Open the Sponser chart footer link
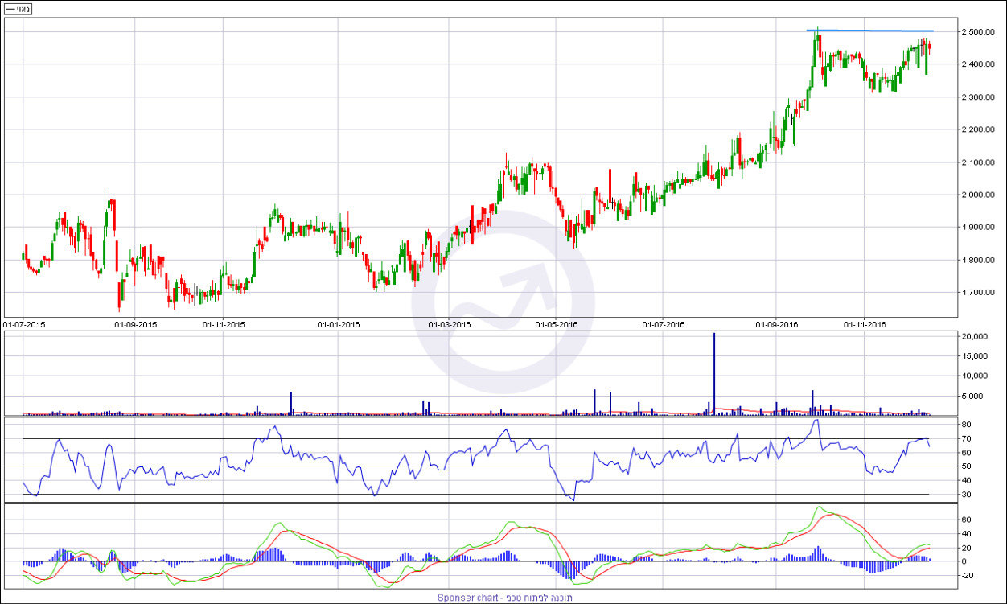Image resolution: width=1007 pixels, height=604 pixels. click(x=503, y=598)
